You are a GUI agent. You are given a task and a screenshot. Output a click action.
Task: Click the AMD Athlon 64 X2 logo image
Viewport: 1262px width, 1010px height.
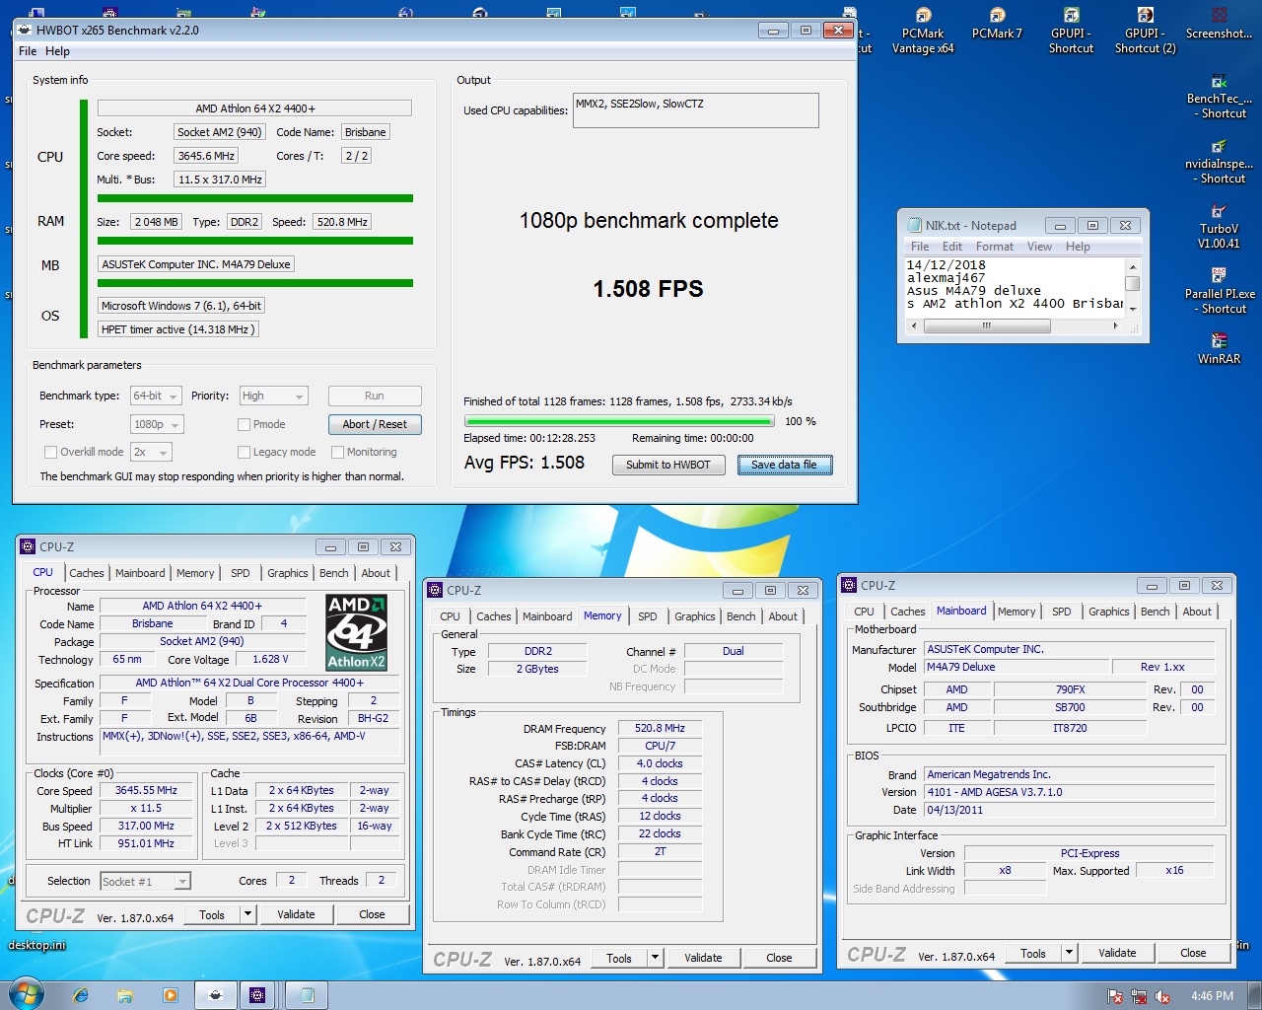point(356,632)
